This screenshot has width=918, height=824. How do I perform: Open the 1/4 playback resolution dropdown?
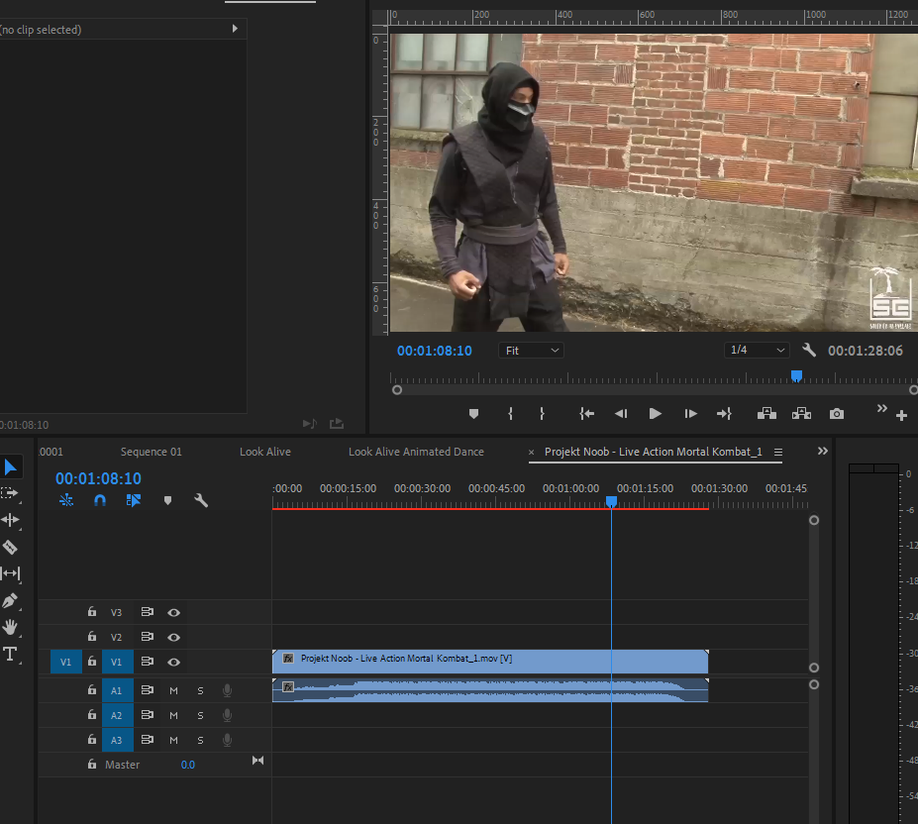(x=757, y=351)
